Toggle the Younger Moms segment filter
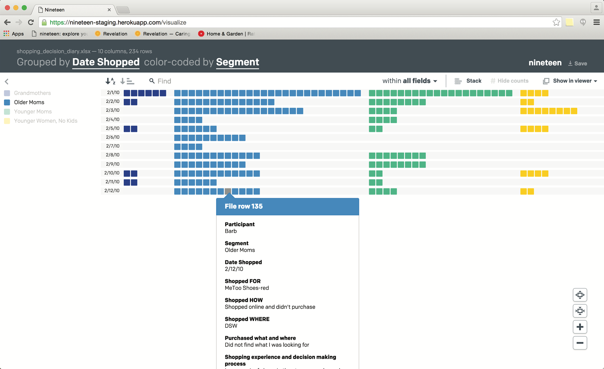604x369 pixels. pyautogui.click(x=33, y=111)
